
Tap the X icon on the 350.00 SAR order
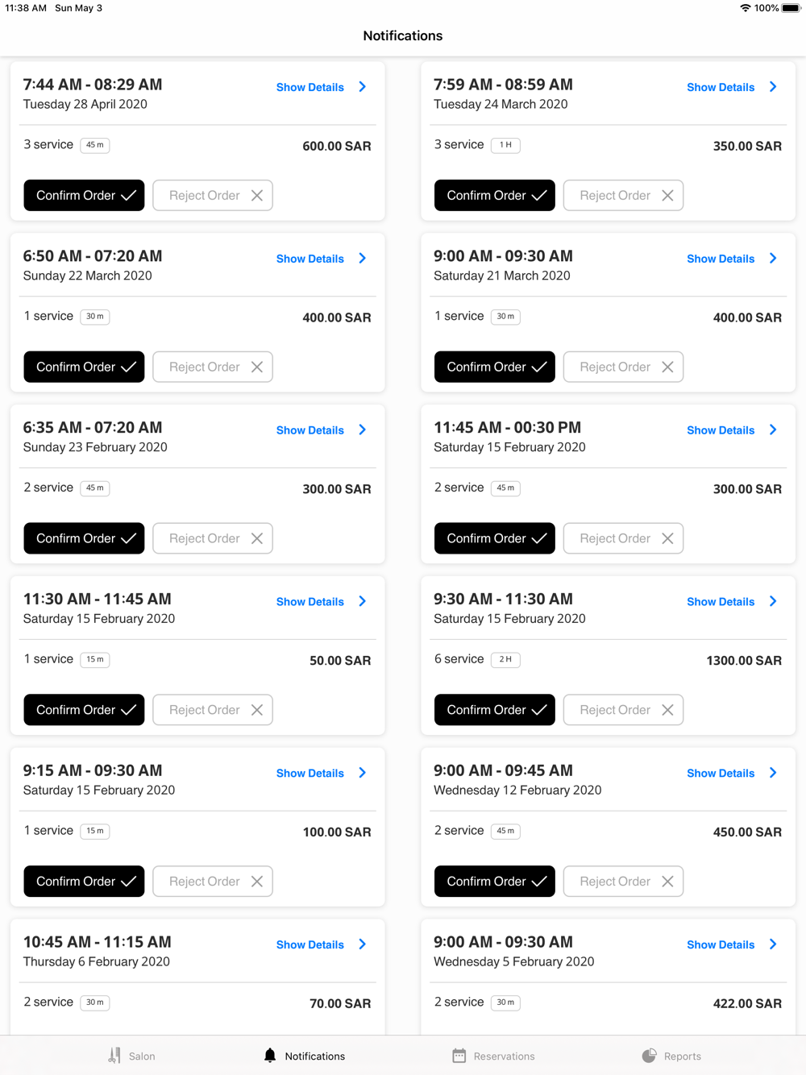[x=667, y=196]
